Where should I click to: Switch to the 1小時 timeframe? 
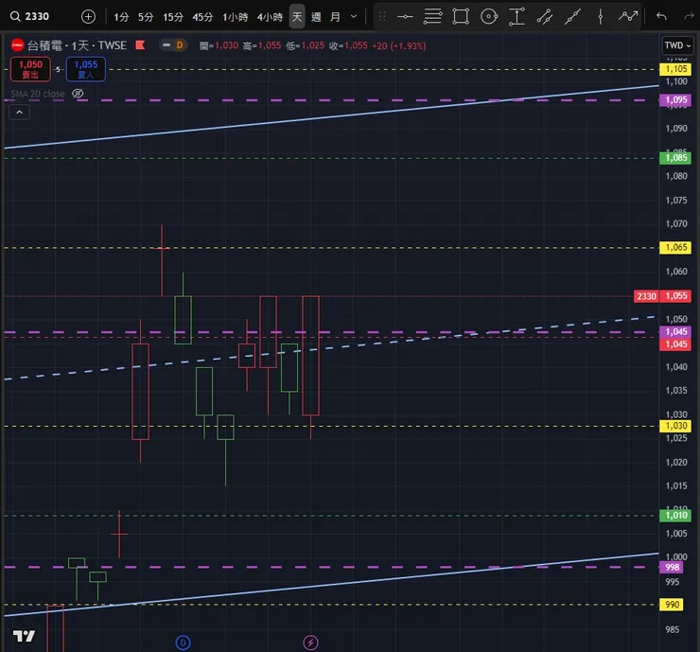click(235, 17)
